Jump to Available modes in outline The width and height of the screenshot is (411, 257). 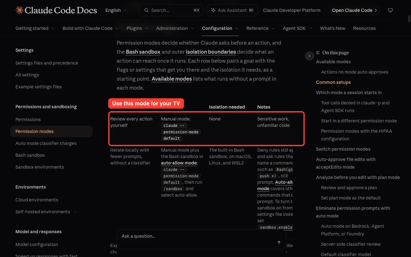pos(333,62)
